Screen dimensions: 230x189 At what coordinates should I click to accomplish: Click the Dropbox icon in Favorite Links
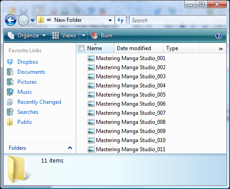point(10,62)
